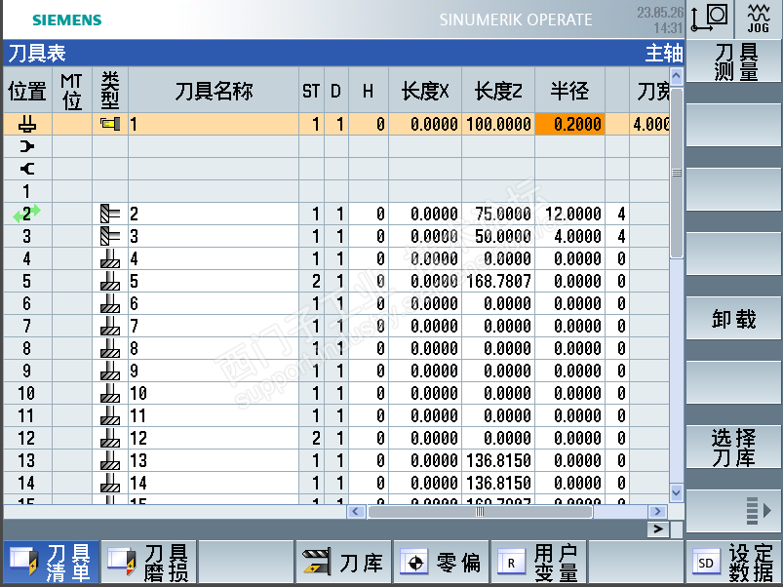Click the green swap arrows at position 2
Screen dimensions: 783x587
(x=27, y=214)
